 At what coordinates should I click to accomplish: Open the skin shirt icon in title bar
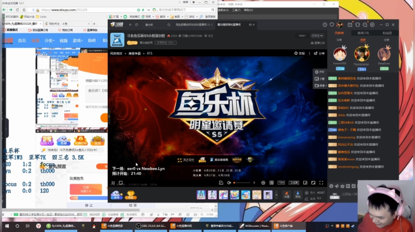point(357,25)
